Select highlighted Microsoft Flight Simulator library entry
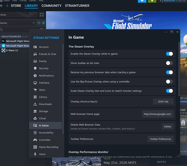The width and height of the screenshot is (187, 166). [15, 46]
